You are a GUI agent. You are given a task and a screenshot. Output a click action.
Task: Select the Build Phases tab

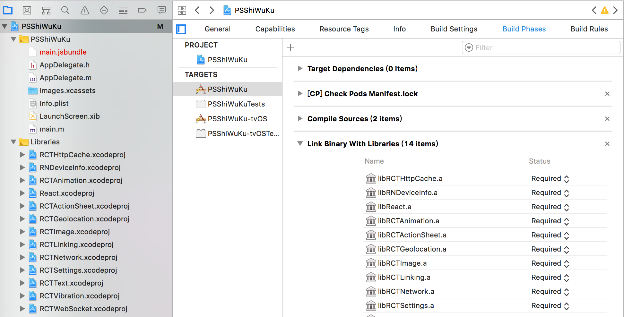[524, 29]
